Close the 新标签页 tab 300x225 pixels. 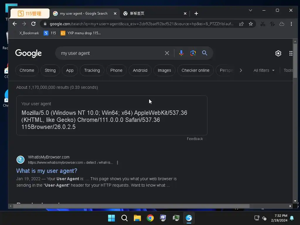[x=185, y=13]
